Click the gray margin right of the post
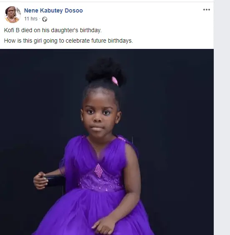The height and width of the screenshot is (235, 230). (x=222, y=117)
